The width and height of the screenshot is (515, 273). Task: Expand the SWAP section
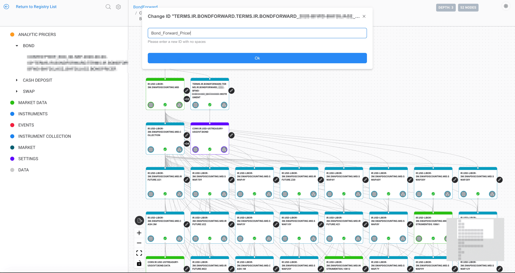pyautogui.click(x=16, y=91)
